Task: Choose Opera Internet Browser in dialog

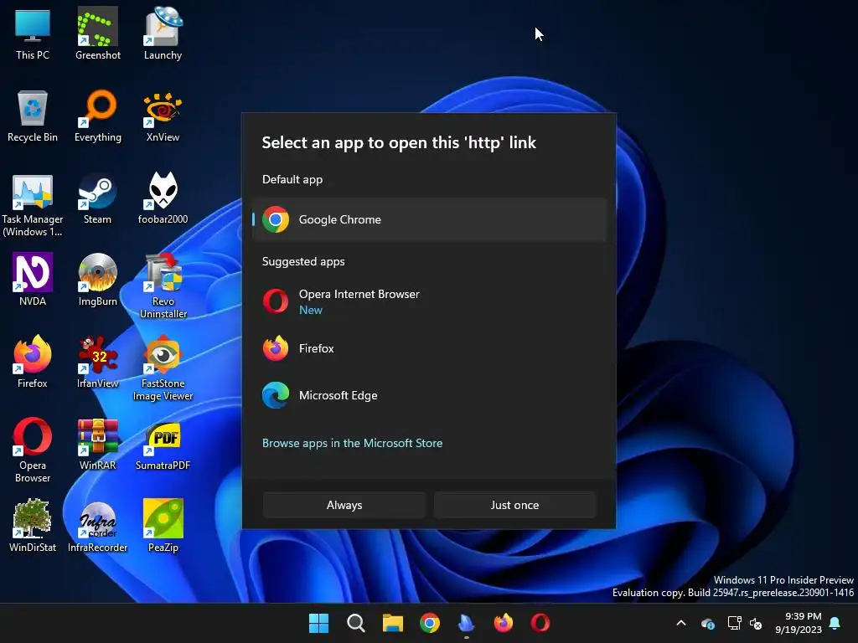Action: [x=430, y=301]
